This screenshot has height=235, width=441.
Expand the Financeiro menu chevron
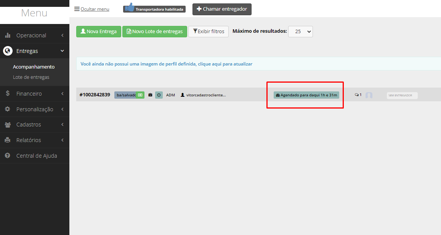[x=63, y=94]
